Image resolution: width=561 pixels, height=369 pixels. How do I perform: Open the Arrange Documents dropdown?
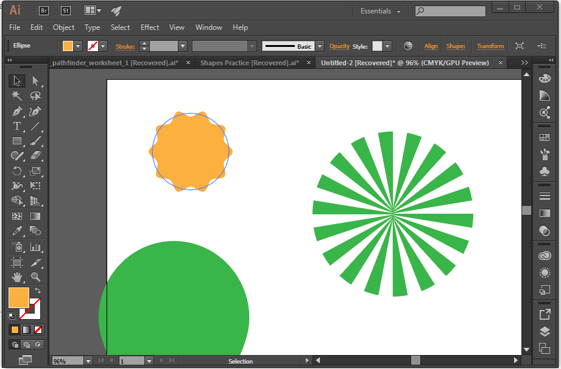93,10
